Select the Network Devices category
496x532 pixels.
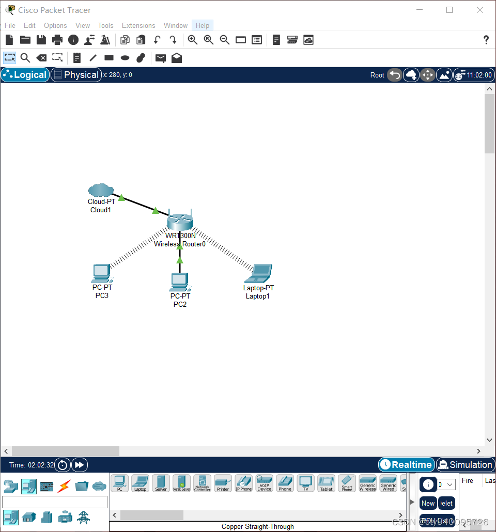pos(11,487)
